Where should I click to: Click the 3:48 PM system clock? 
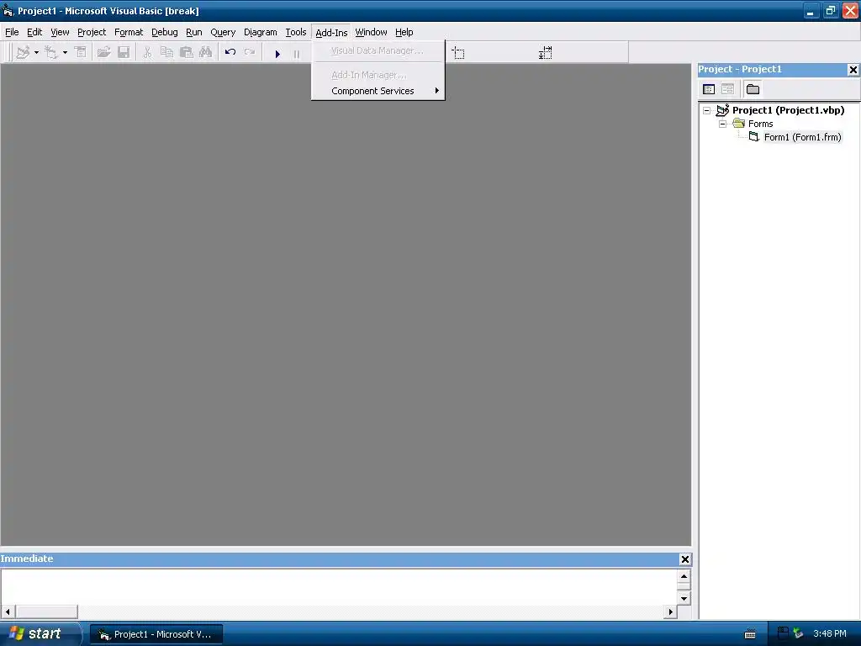(829, 633)
